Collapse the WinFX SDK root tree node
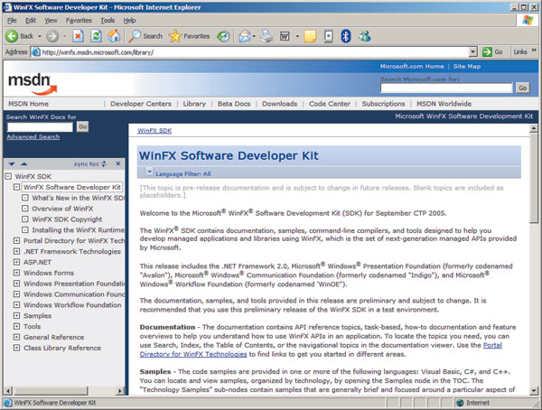Screen dimensions: 542x410 [x=8, y=176]
